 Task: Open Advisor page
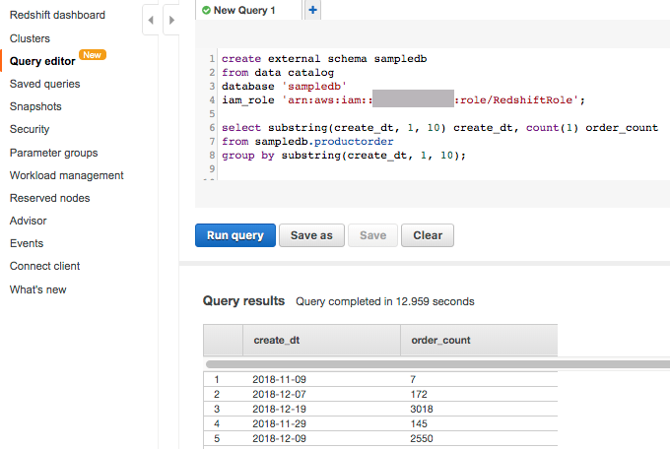click(29, 221)
